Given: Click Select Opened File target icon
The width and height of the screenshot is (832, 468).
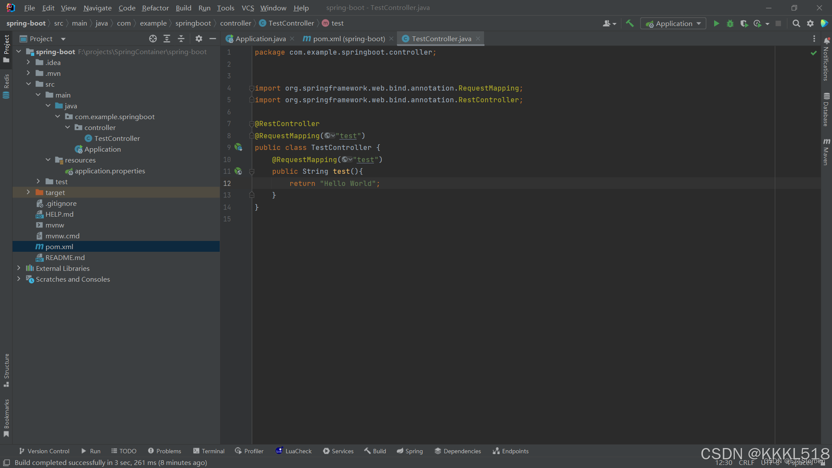Looking at the screenshot, I should (x=153, y=39).
